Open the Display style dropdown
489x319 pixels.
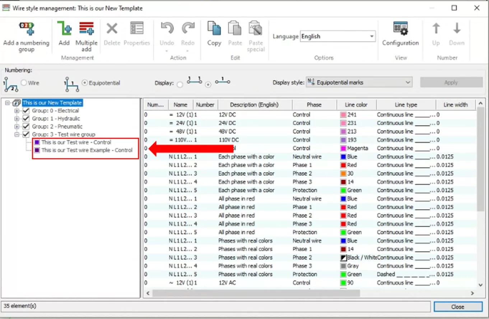(408, 82)
